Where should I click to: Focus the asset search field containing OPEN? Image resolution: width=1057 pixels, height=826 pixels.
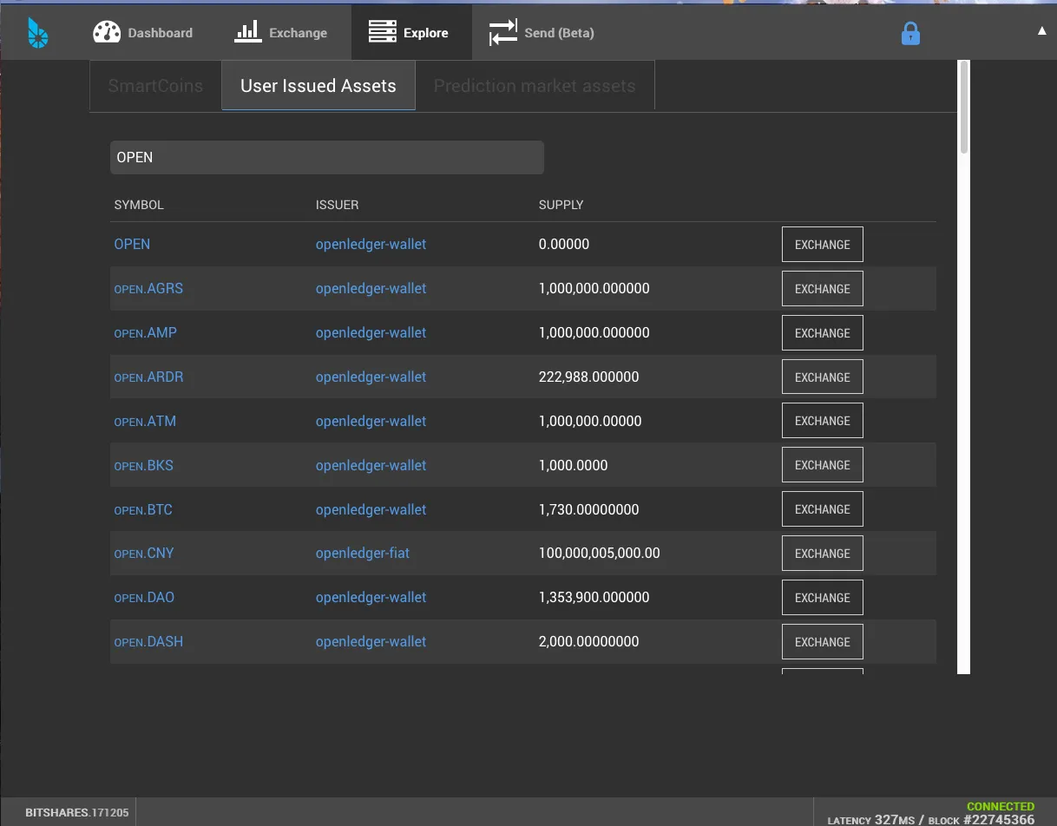(327, 158)
